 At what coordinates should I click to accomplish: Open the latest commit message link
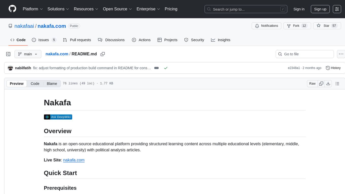92,68
